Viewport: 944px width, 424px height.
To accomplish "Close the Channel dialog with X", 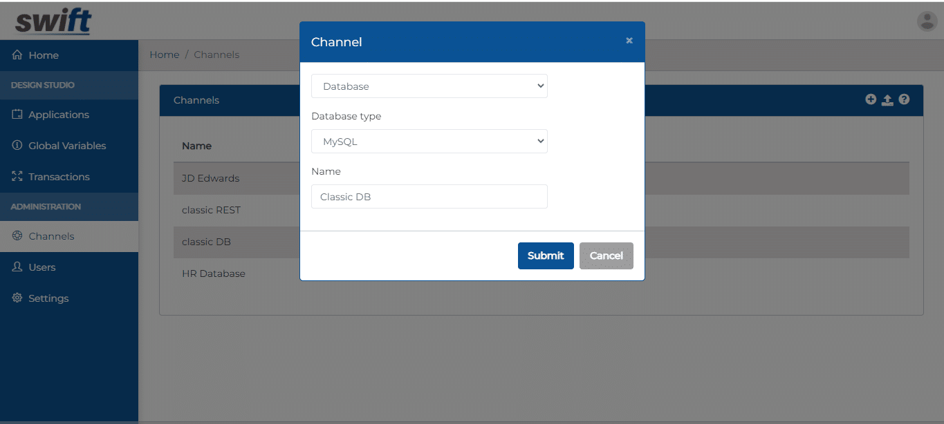I will click(629, 41).
